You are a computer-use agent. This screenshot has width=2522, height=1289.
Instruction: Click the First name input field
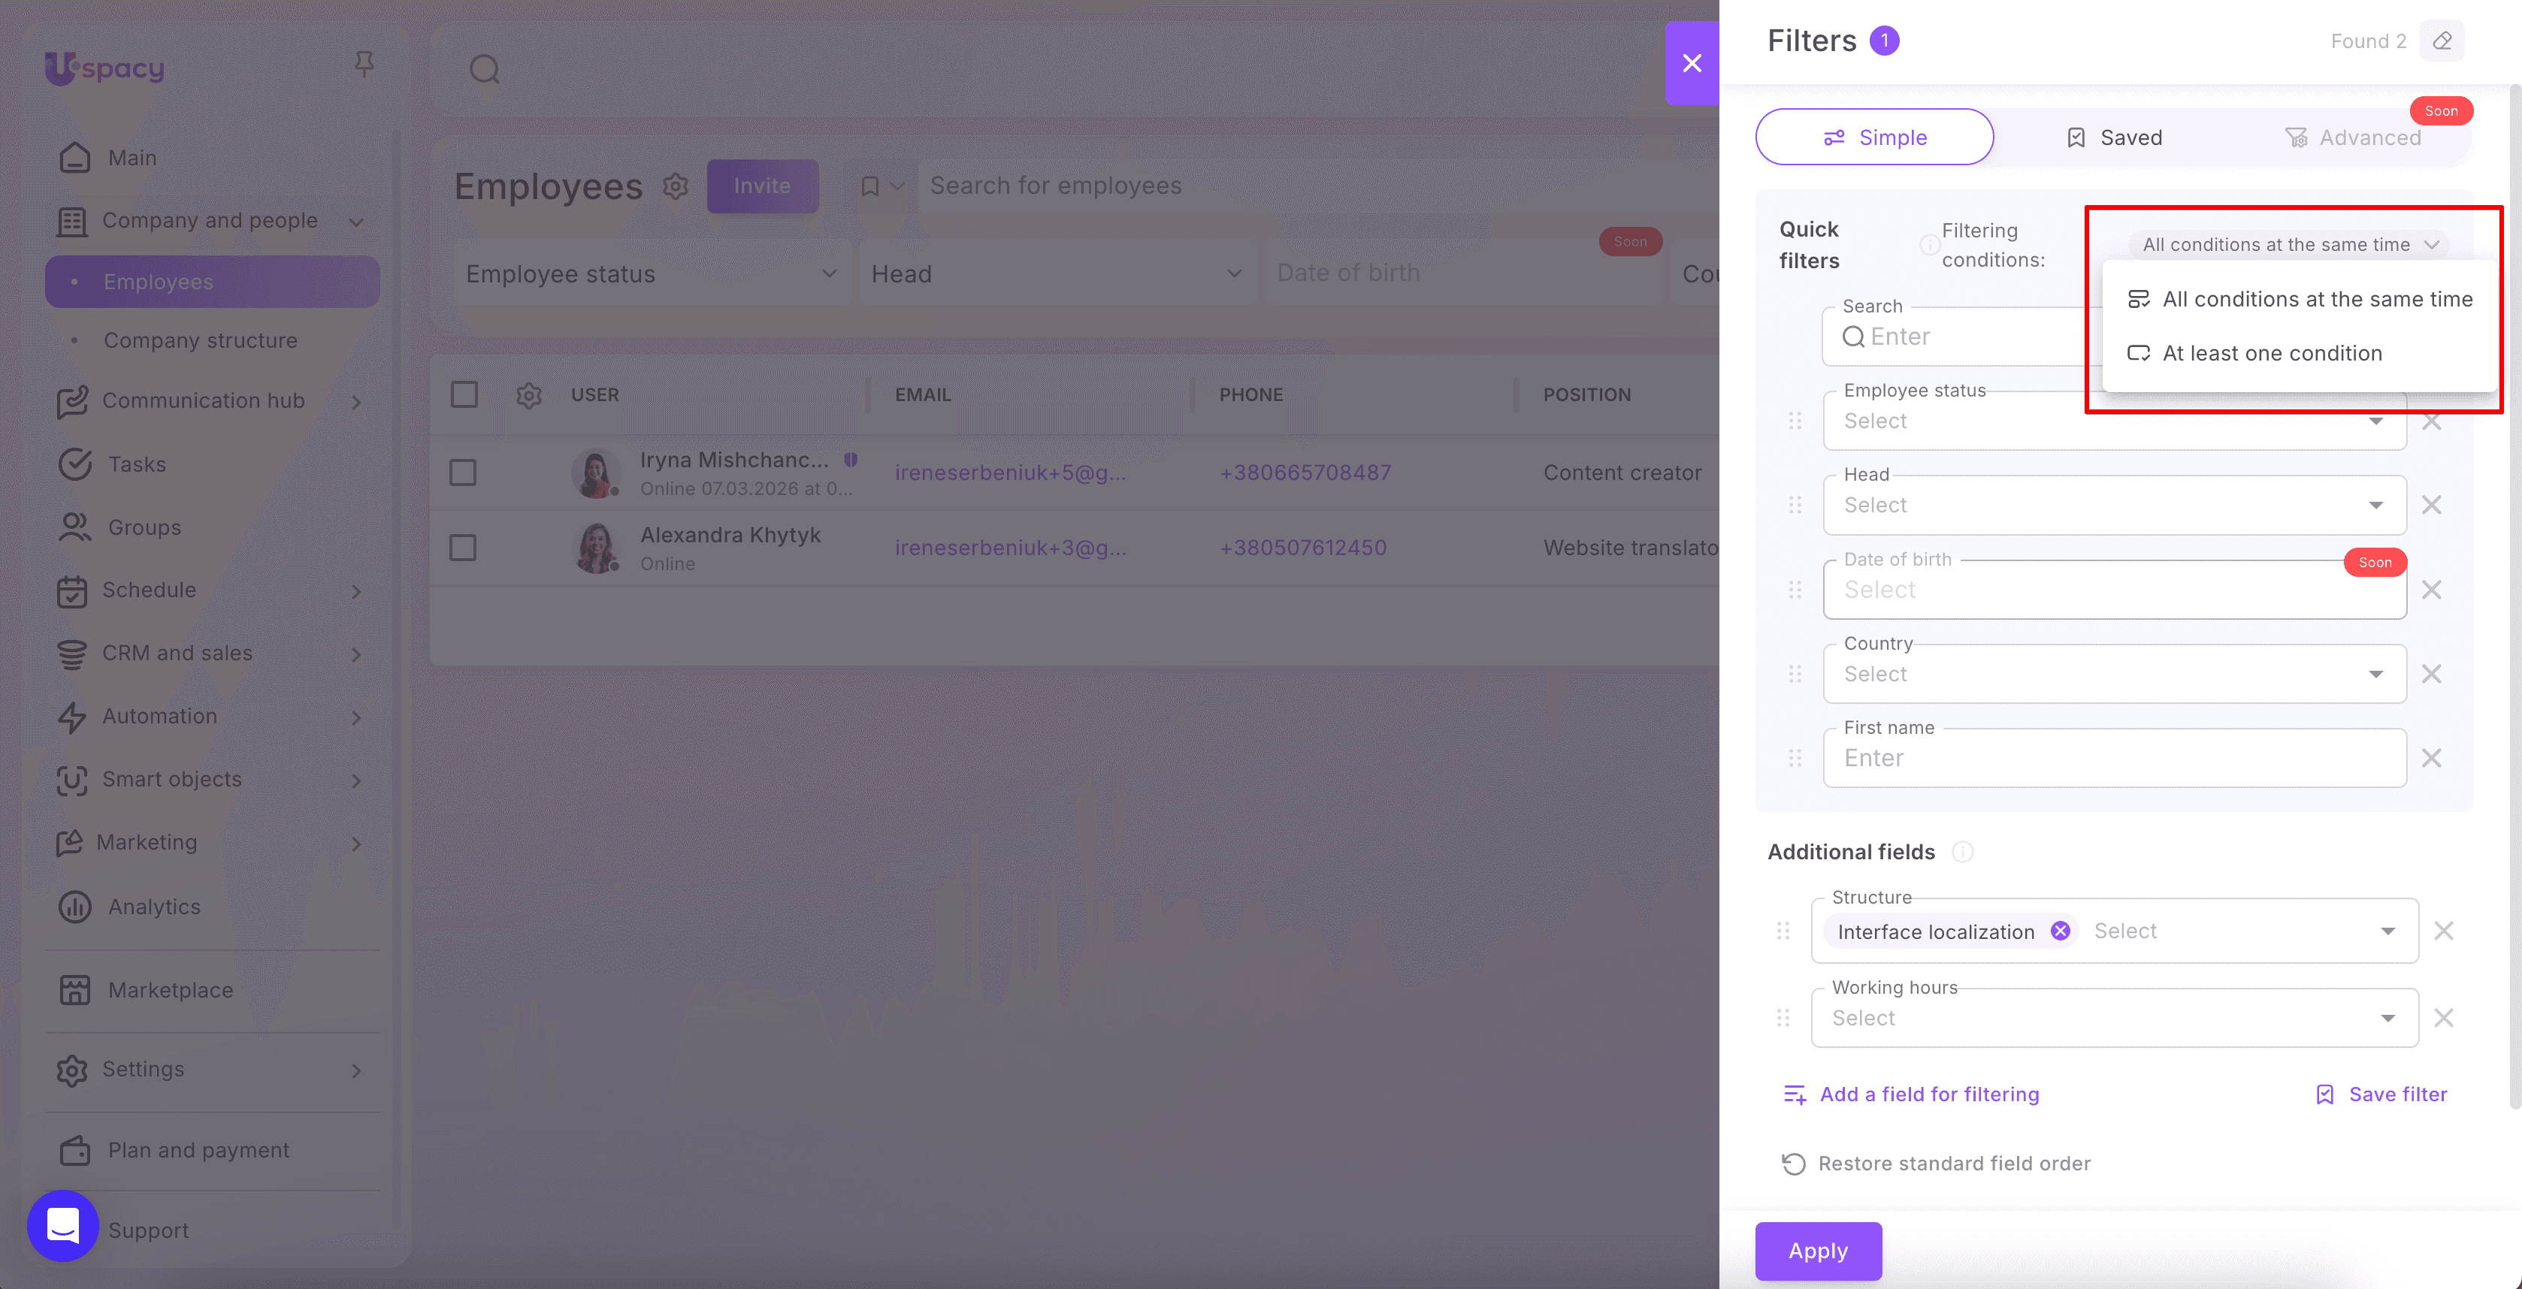(2115, 757)
